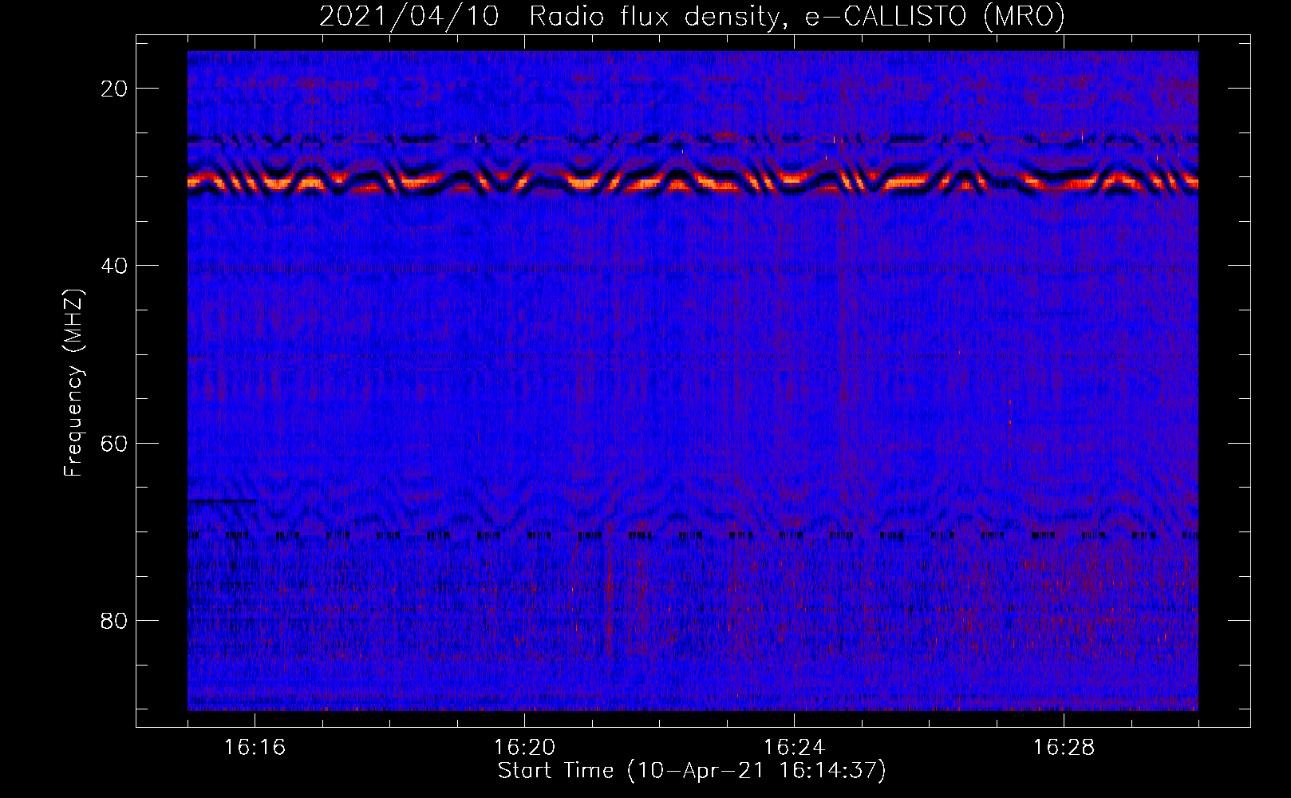This screenshot has width=1291, height=798.
Task: Click the 'Frequency (MHZ)' y-axis label
Action: pos(73,383)
